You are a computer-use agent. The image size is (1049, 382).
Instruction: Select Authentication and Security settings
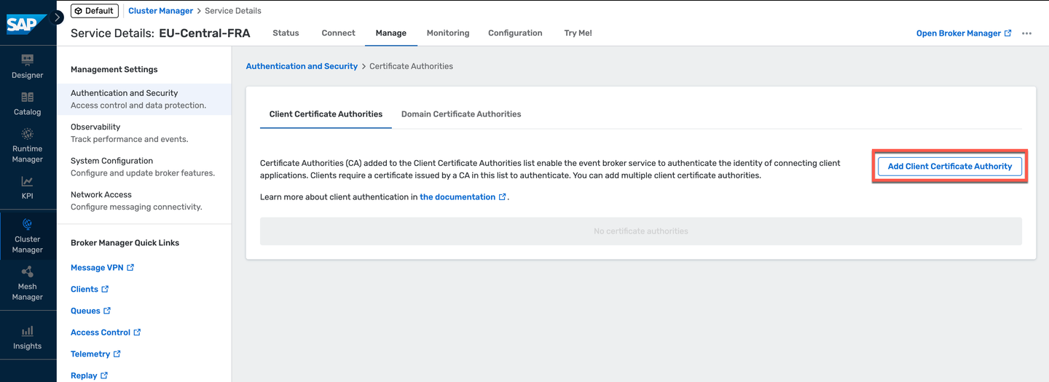coord(144,99)
